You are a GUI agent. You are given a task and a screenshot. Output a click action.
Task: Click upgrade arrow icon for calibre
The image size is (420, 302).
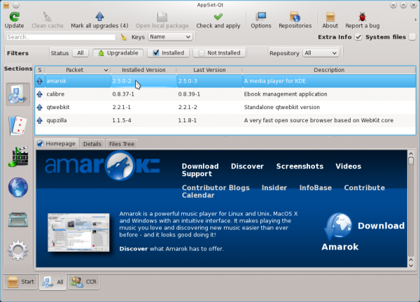tap(40, 94)
